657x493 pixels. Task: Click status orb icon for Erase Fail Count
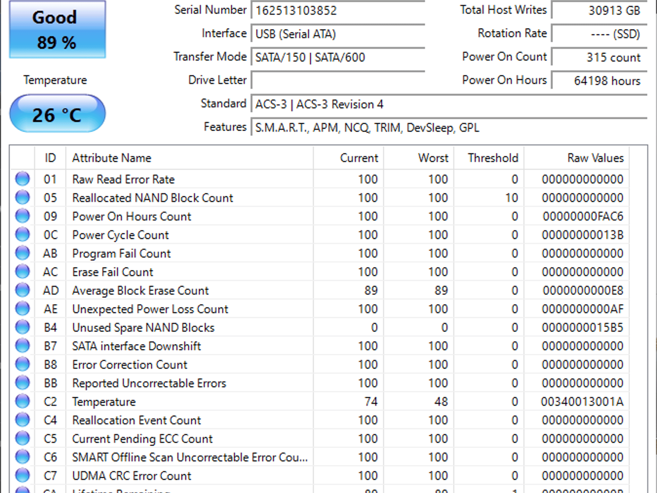click(22, 272)
